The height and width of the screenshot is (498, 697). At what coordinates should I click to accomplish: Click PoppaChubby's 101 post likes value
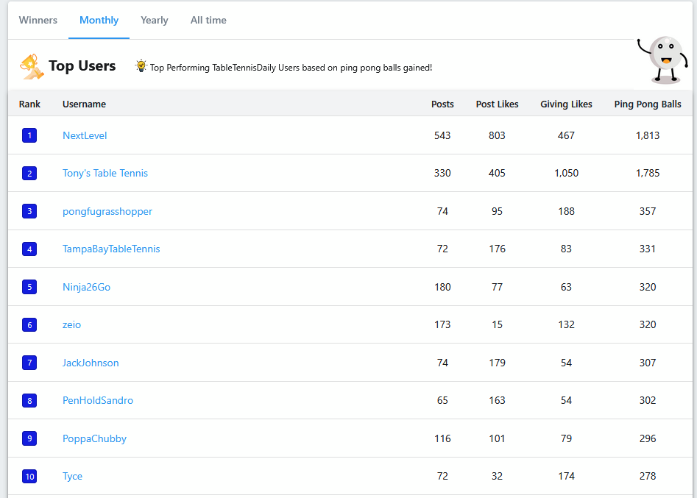point(497,439)
